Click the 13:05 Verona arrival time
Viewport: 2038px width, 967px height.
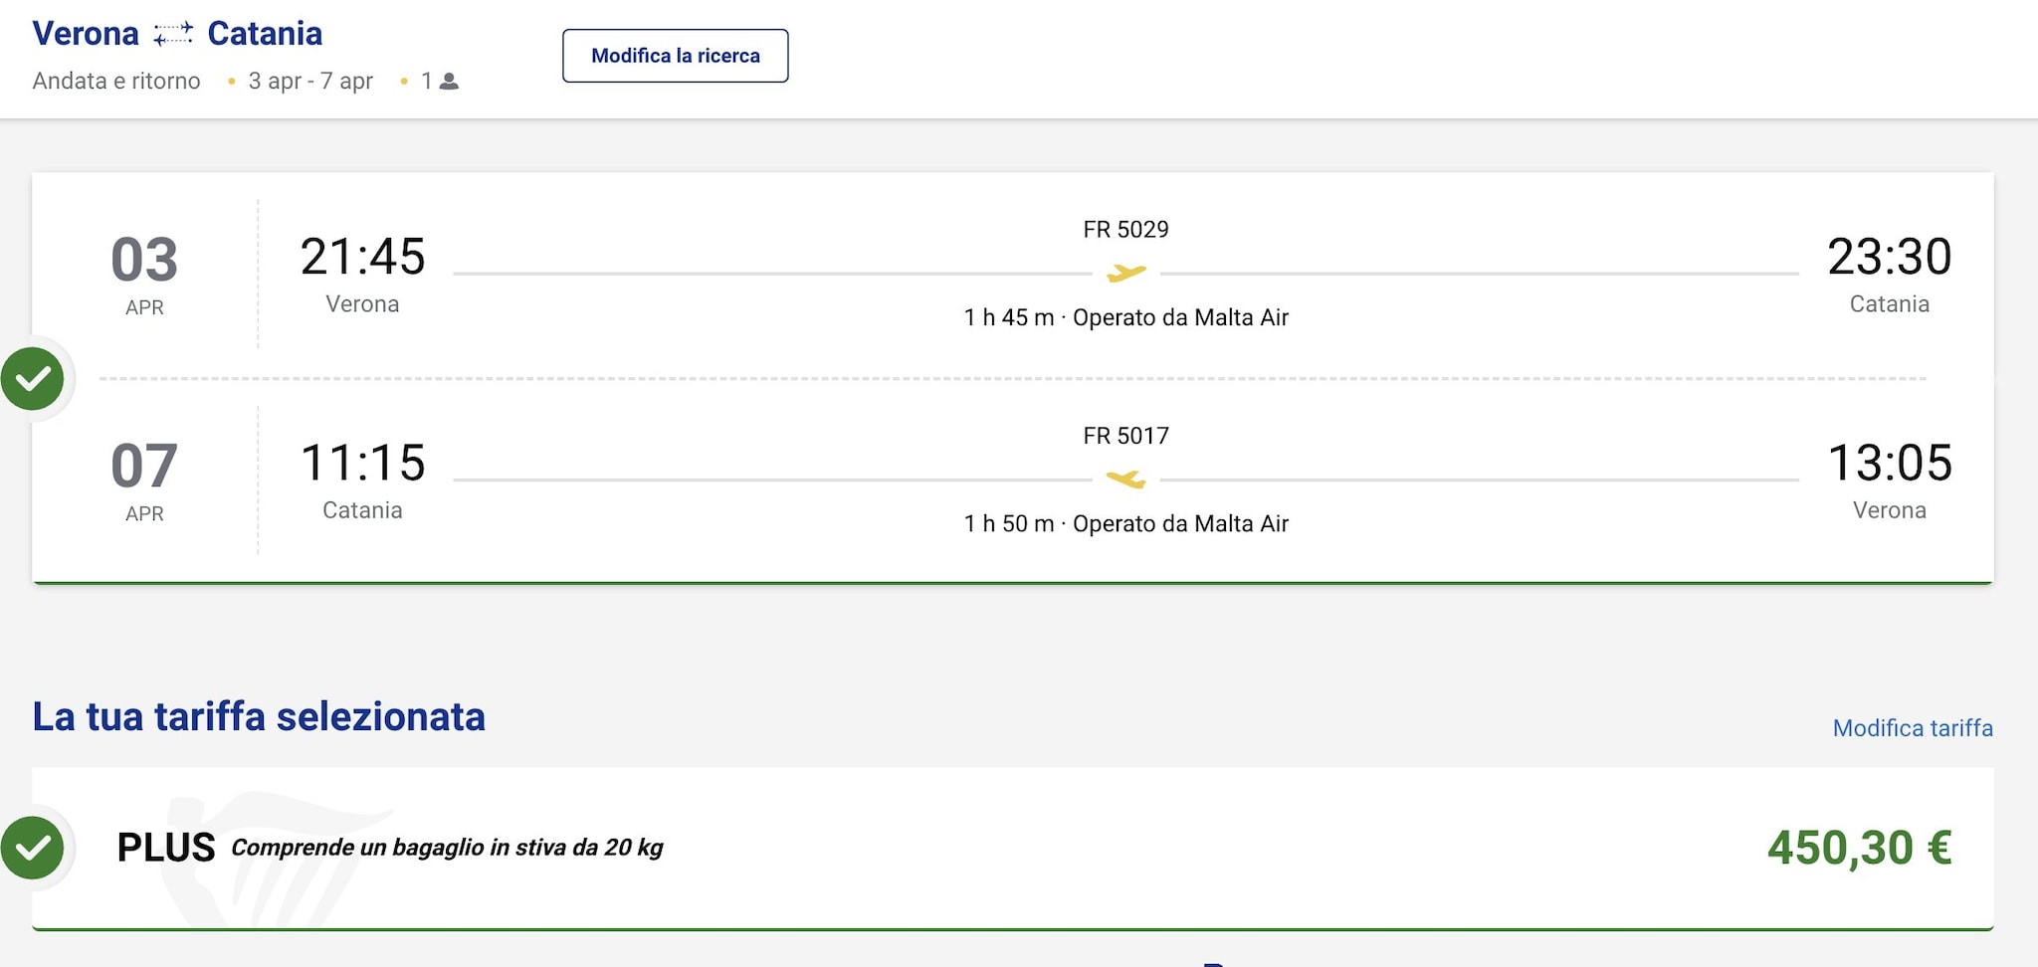(1889, 464)
